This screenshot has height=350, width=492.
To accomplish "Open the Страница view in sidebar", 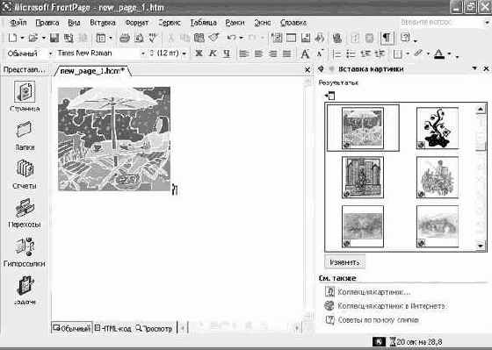I will 25,96.
